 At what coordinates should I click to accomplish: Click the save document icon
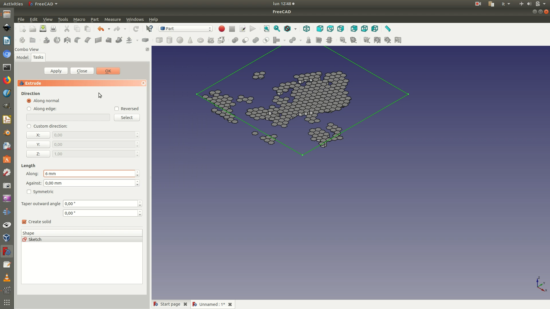coord(43,29)
